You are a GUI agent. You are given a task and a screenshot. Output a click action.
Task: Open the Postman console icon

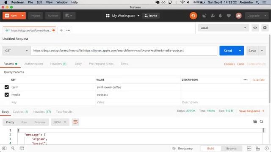[x=22, y=148]
